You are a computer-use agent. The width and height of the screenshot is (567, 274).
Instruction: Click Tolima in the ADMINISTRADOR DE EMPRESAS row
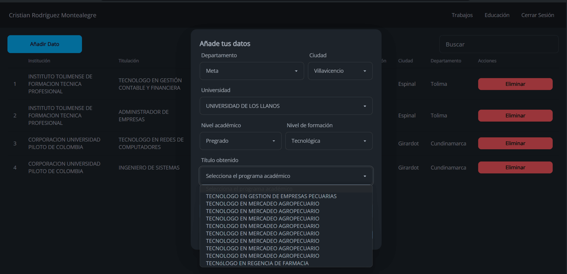pos(439,116)
